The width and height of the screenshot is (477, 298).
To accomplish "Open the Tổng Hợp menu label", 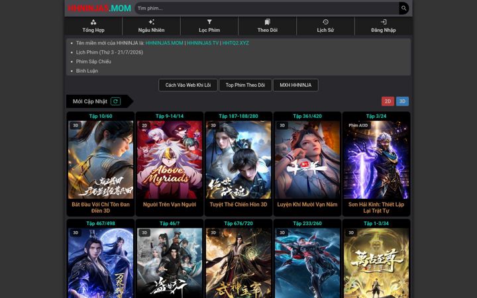I will pyautogui.click(x=93, y=30).
